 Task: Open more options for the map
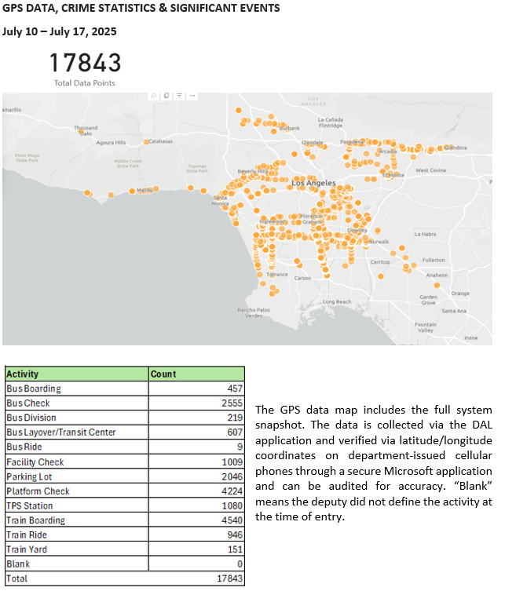tap(192, 95)
